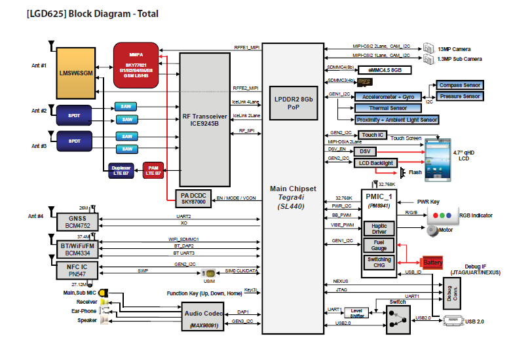Image resolution: width=532 pixels, height=349 pixels.
Task: Click the eMMC4.5 8GB block
Action: click(x=385, y=70)
